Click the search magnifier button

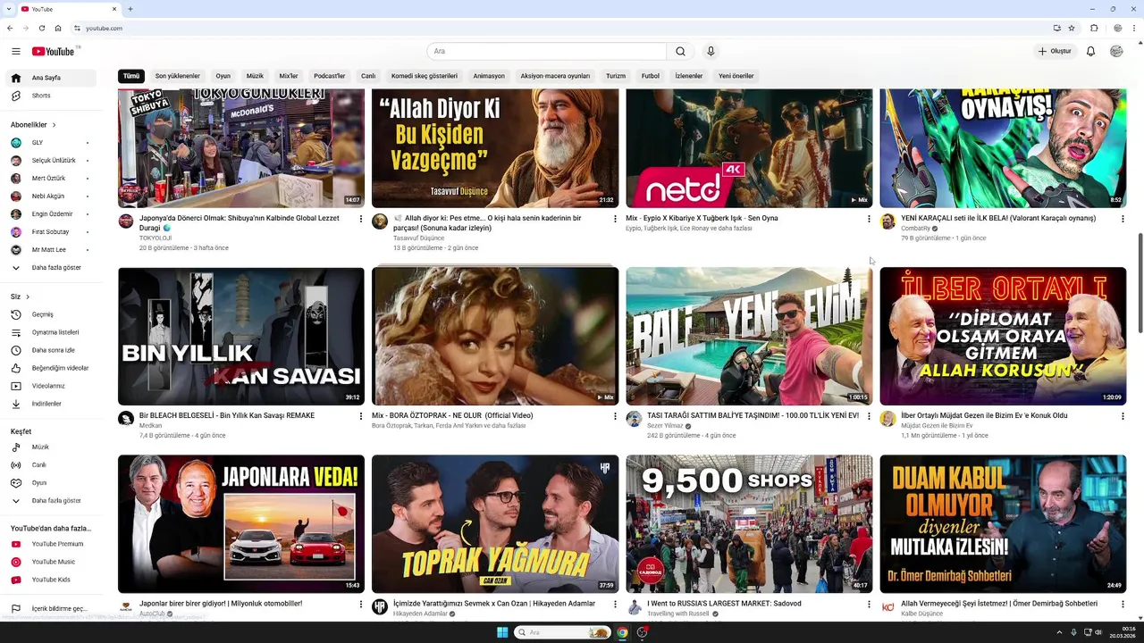(680, 51)
